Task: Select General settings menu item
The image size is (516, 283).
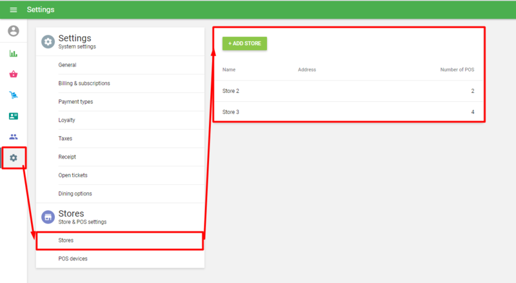Action: click(67, 65)
